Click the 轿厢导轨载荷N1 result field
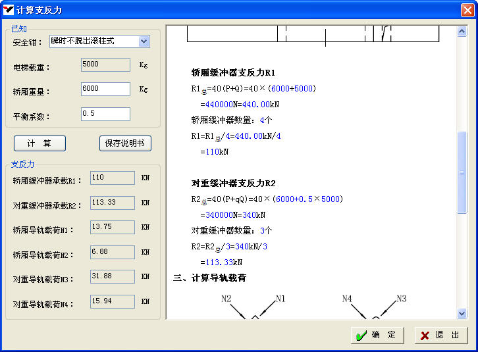The image size is (478, 352). [x=112, y=227]
